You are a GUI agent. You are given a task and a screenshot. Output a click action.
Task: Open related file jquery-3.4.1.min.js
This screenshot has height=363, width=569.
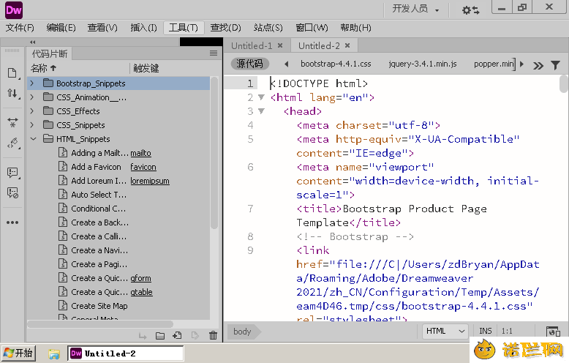pos(423,64)
